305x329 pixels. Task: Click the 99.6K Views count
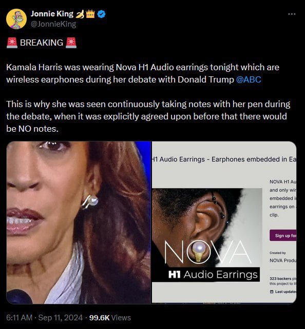click(110, 317)
